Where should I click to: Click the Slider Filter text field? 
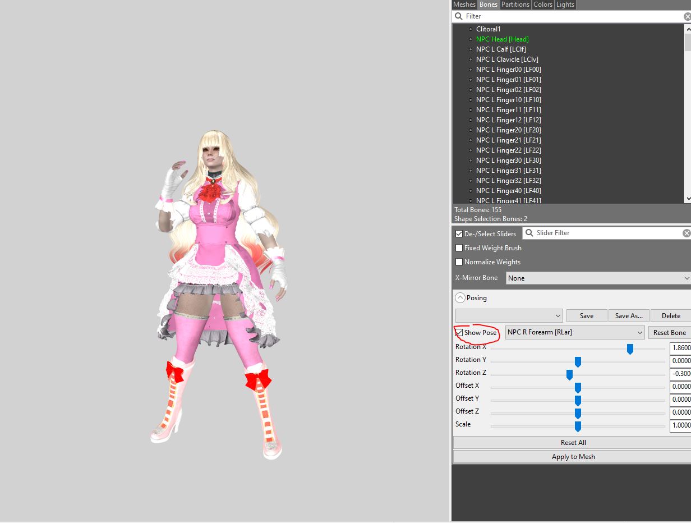pyautogui.click(x=607, y=233)
